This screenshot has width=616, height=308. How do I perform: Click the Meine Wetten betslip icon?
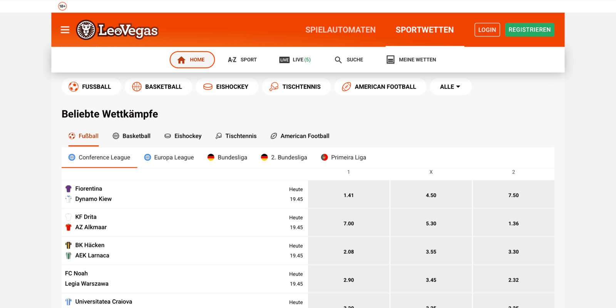pos(390,60)
